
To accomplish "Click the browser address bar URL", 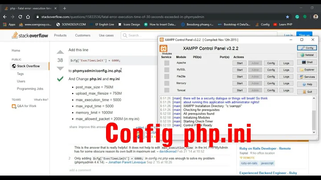I will click(123, 17).
